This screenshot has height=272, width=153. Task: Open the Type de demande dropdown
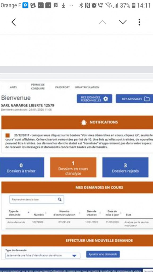pyautogui.click(x=43, y=256)
